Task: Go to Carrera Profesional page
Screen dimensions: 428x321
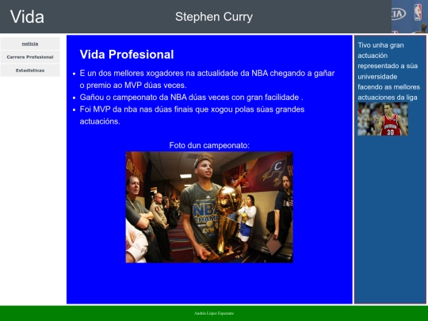Action: (30, 57)
